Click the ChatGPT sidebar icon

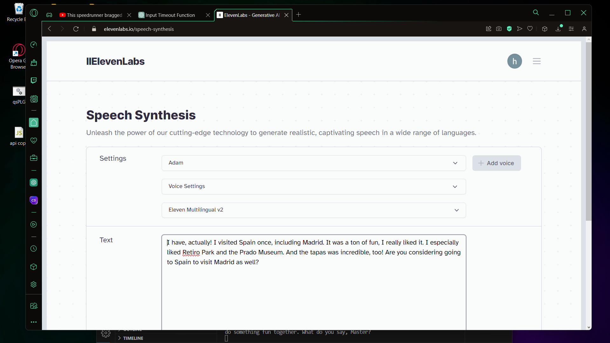coord(34,183)
